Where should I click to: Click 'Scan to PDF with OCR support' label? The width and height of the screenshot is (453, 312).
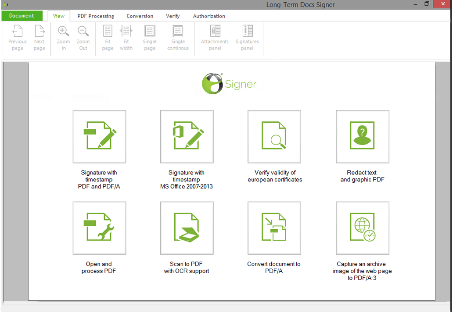point(187,267)
